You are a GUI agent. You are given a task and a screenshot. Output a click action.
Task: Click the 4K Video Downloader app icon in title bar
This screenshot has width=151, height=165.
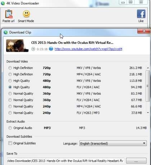click(x=3, y=3)
